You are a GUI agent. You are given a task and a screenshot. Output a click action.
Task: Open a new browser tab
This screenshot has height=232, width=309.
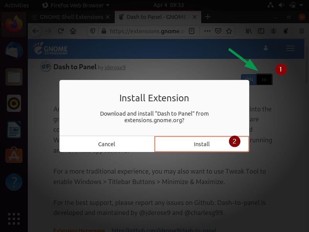coord(208,17)
